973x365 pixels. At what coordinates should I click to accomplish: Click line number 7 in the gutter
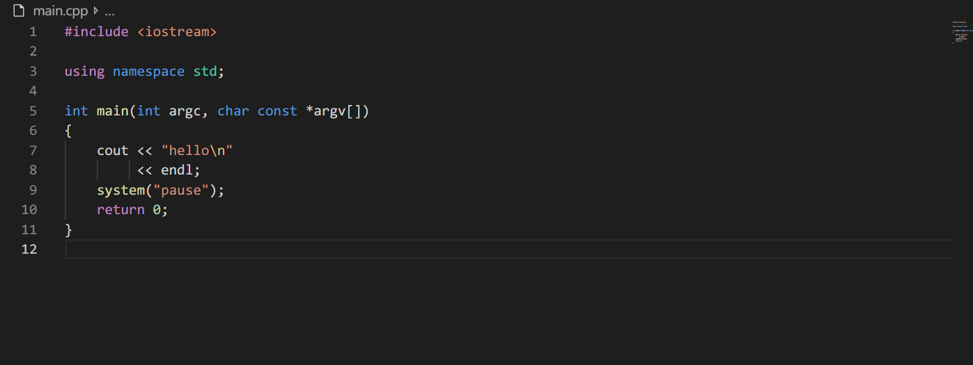coord(33,151)
